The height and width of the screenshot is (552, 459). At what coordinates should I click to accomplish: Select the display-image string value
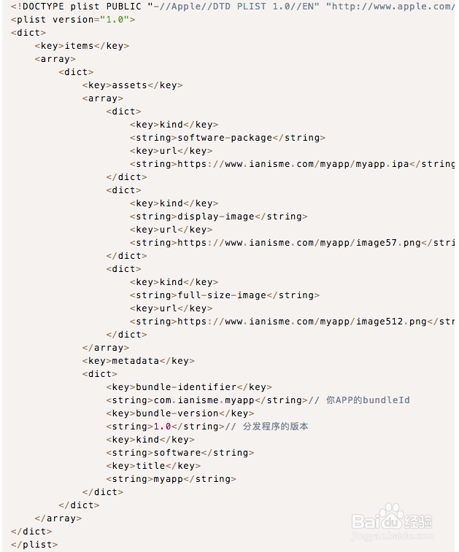point(216,217)
